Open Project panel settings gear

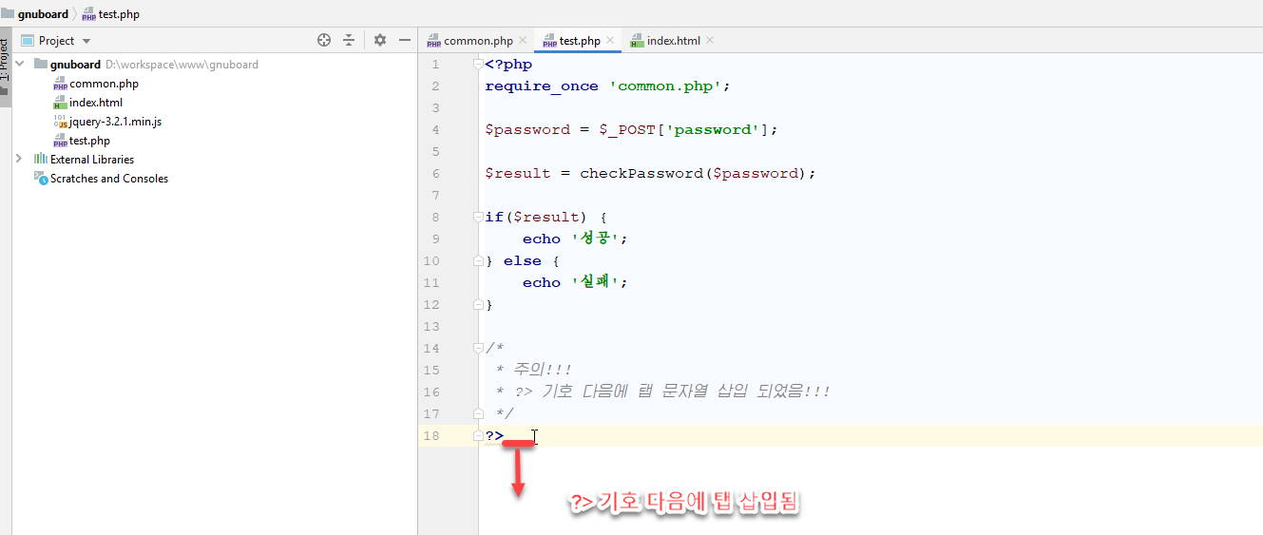380,40
